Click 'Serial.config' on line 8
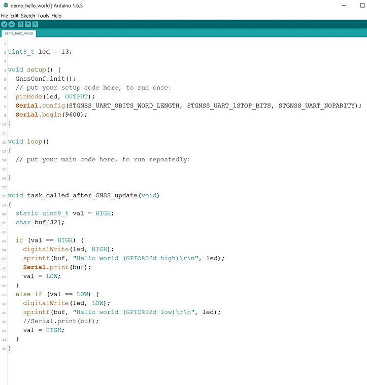 point(40,106)
